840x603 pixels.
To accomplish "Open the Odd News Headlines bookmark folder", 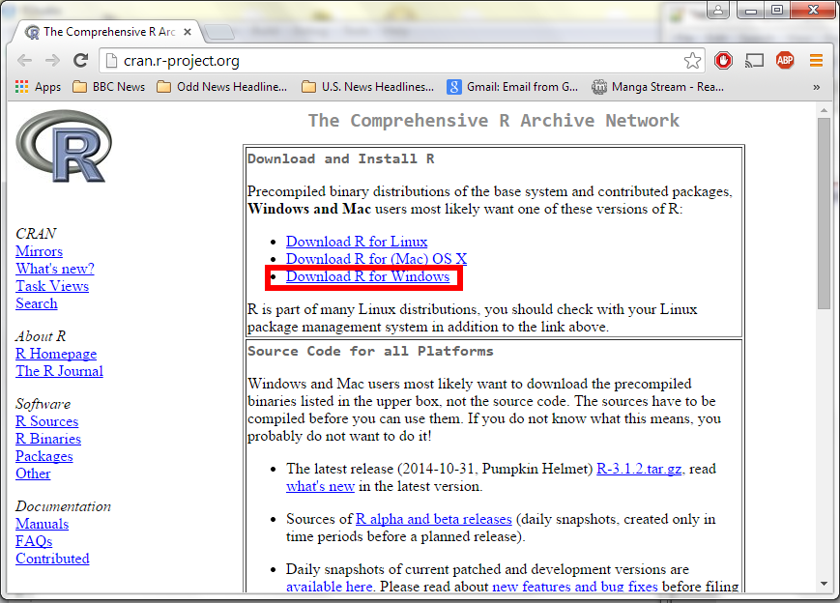I will click(221, 87).
